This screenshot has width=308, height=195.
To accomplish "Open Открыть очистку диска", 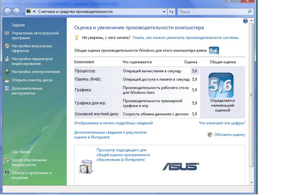I will pos(32,80).
